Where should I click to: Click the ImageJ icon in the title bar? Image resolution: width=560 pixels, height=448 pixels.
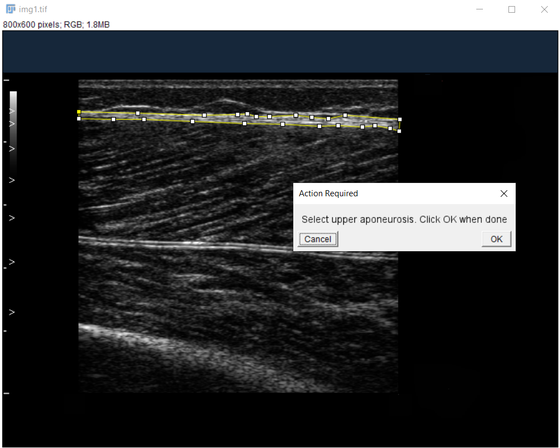point(10,9)
